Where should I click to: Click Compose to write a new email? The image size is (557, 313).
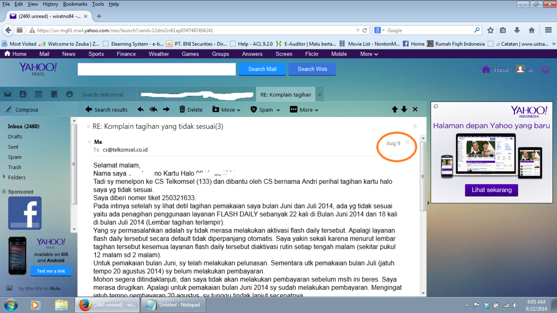pos(22,110)
